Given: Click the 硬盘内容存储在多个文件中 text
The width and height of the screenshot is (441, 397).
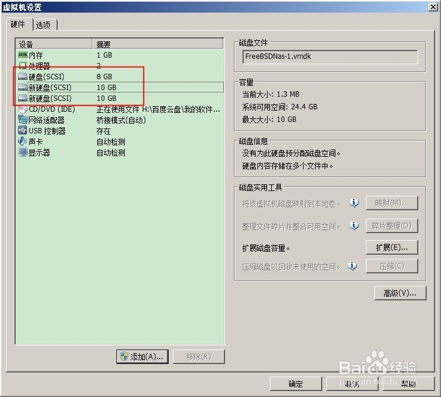Looking at the screenshot, I should point(287,166).
